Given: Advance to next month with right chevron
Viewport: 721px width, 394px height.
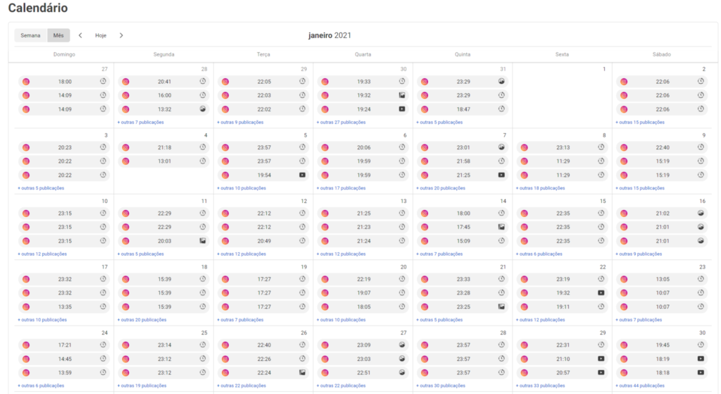Looking at the screenshot, I should (x=121, y=35).
